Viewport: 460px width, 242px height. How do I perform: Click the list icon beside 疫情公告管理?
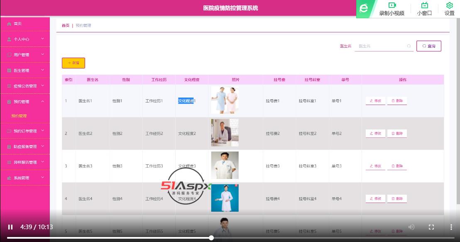pos(9,86)
